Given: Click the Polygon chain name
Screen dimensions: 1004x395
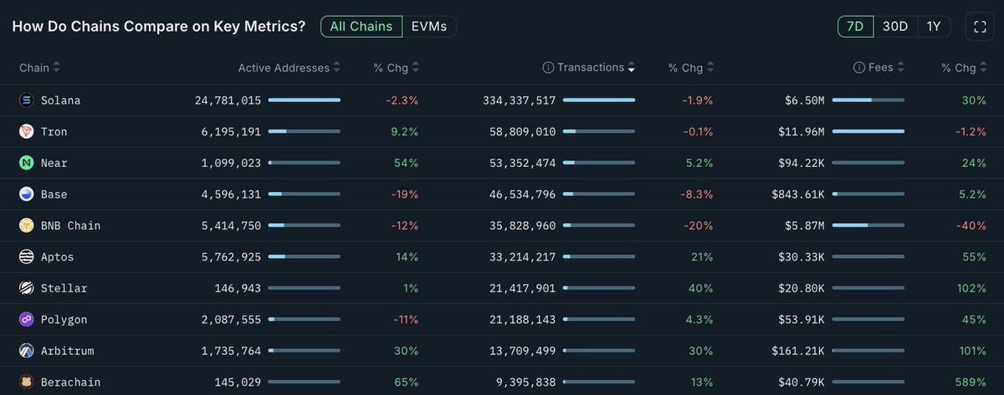Looking at the screenshot, I should pyautogui.click(x=64, y=320).
